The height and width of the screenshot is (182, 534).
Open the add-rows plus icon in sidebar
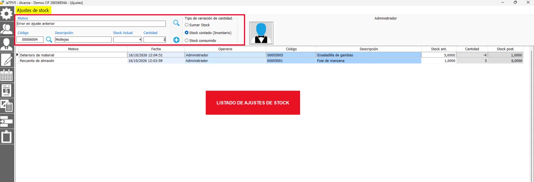coord(7,121)
